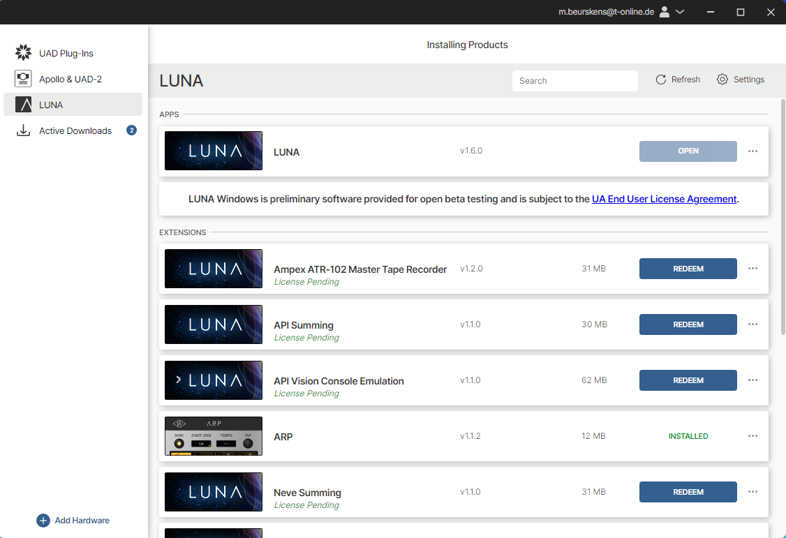Click the Apollo & UAD-2 hardware icon
The image size is (786, 538).
point(23,79)
